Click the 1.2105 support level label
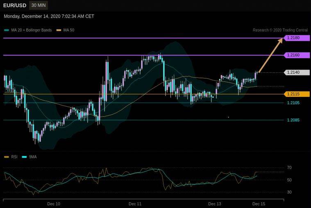Viewport: 311px width, 208px height. point(293,103)
